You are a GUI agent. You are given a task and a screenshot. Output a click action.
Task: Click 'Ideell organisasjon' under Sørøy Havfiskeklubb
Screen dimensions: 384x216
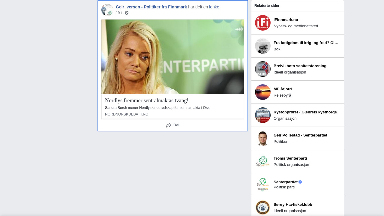pyautogui.click(x=290, y=211)
